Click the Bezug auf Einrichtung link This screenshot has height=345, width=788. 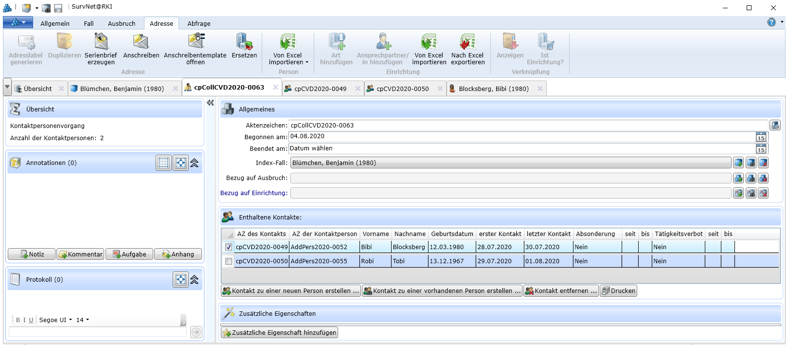(x=253, y=193)
